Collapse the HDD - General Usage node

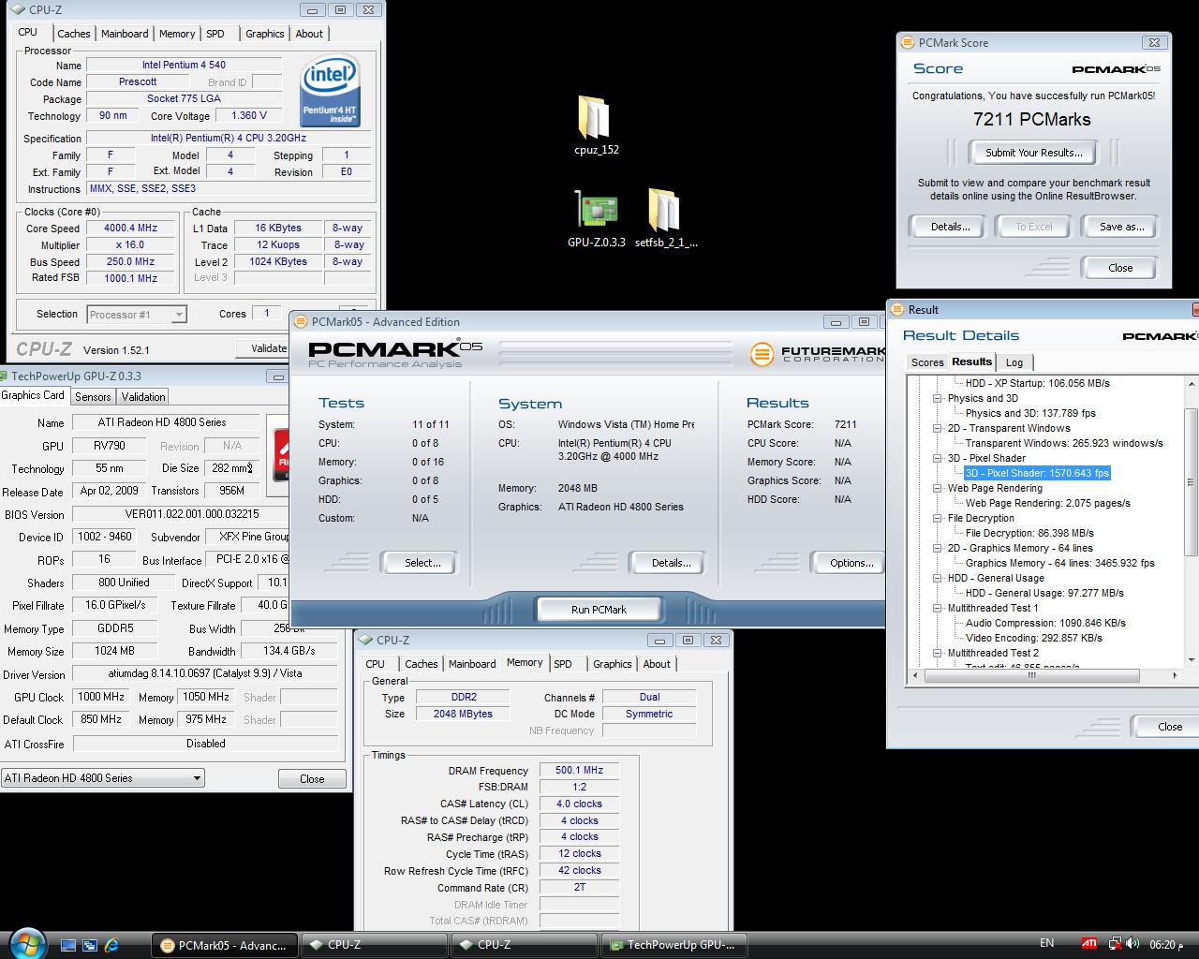click(938, 578)
